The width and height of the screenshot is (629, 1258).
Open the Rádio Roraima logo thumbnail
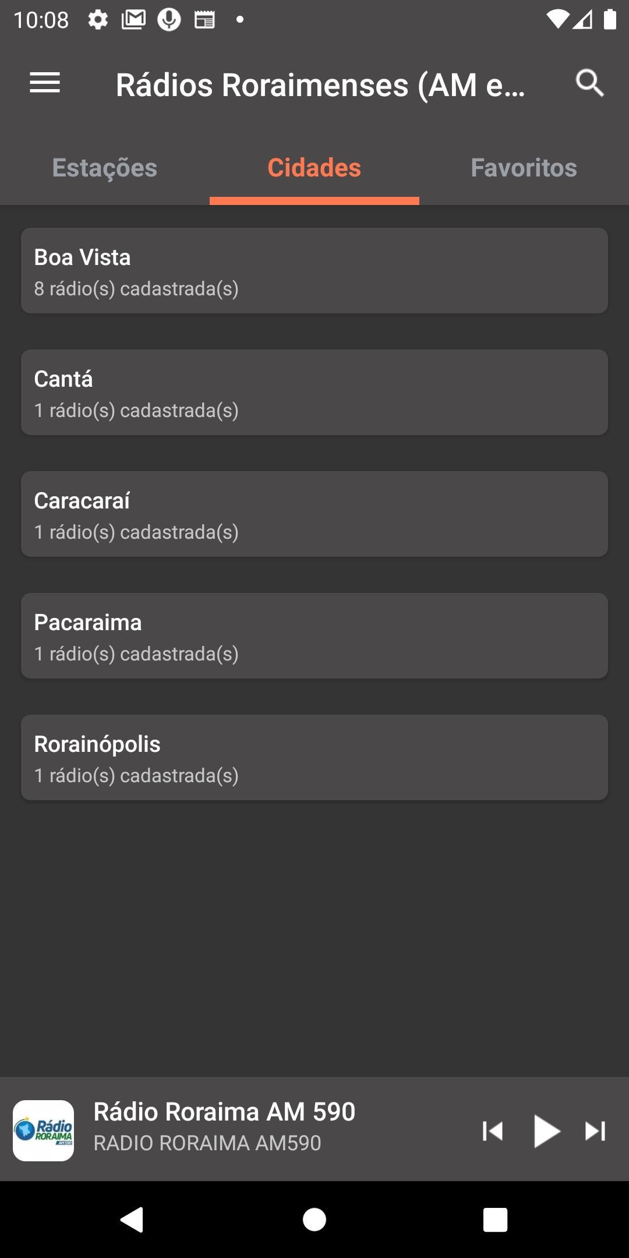tap(44, 1130)
